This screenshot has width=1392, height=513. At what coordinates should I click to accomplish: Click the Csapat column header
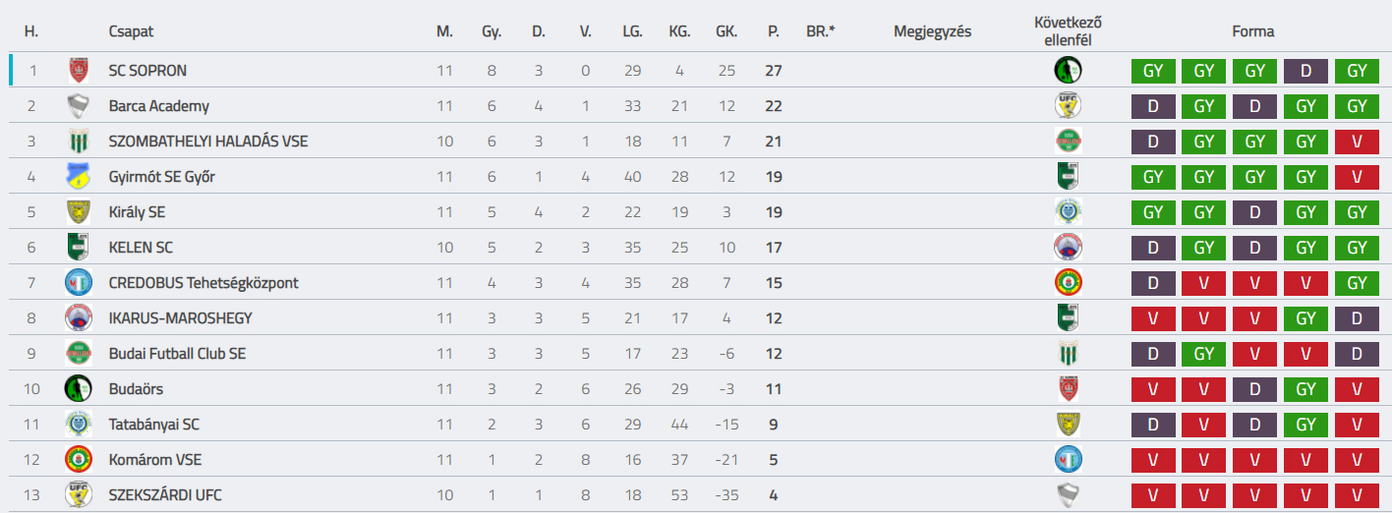(x=132, y=31)
